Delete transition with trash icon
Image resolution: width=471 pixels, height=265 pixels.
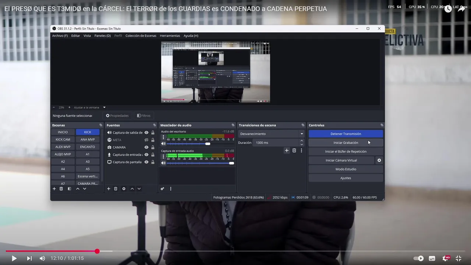point(294,151)
